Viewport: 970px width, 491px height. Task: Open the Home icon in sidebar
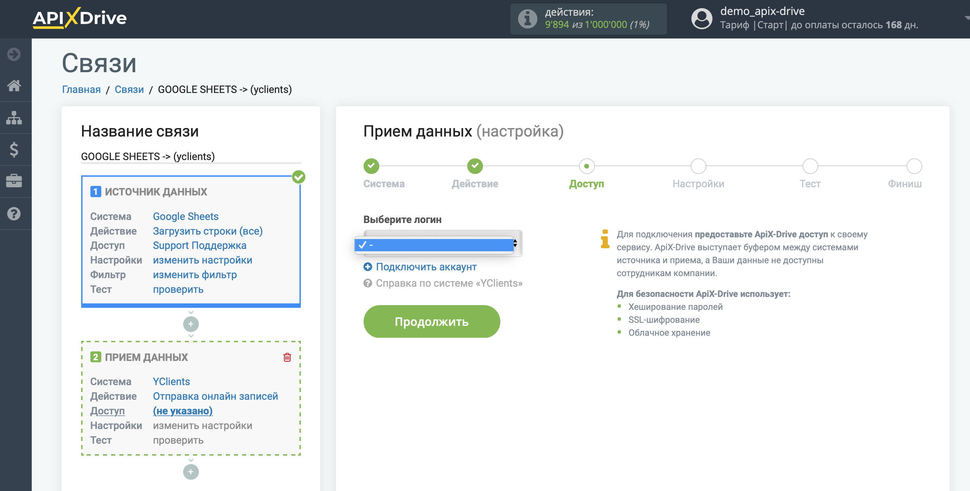14,86
